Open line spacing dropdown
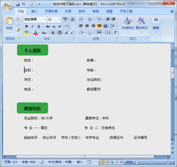 113,26
